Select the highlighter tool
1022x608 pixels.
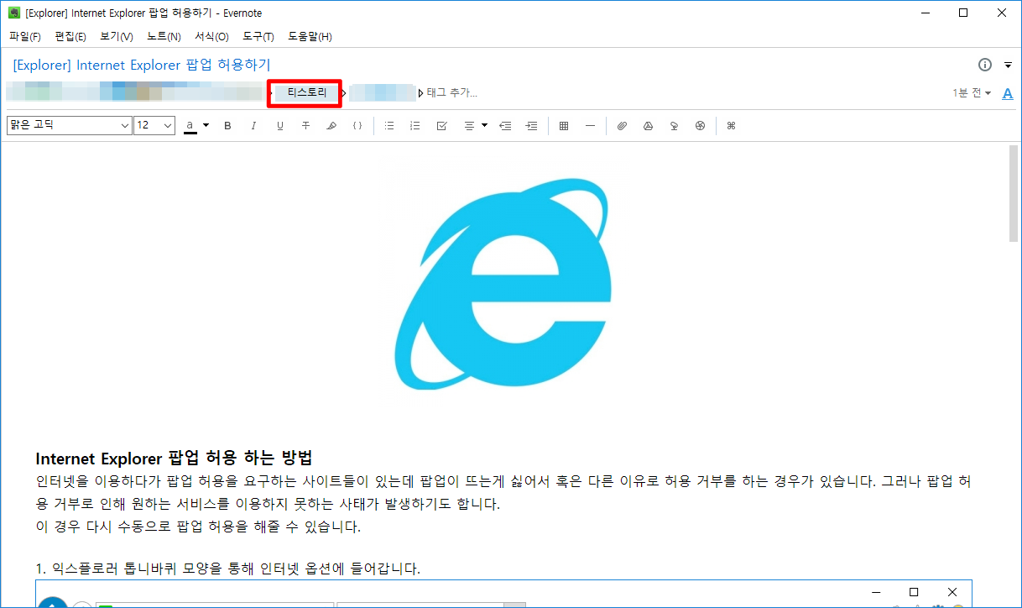331,126
